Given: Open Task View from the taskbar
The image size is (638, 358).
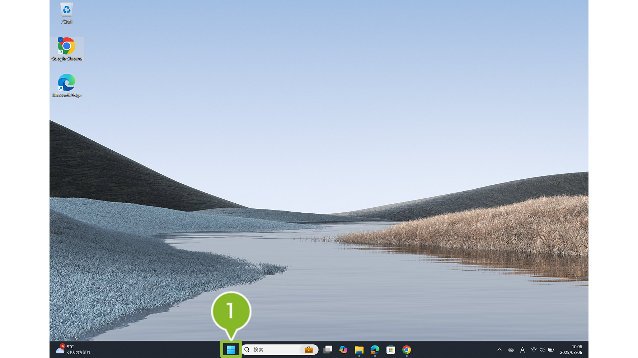Looking at the screenshot, I should 327,349.
